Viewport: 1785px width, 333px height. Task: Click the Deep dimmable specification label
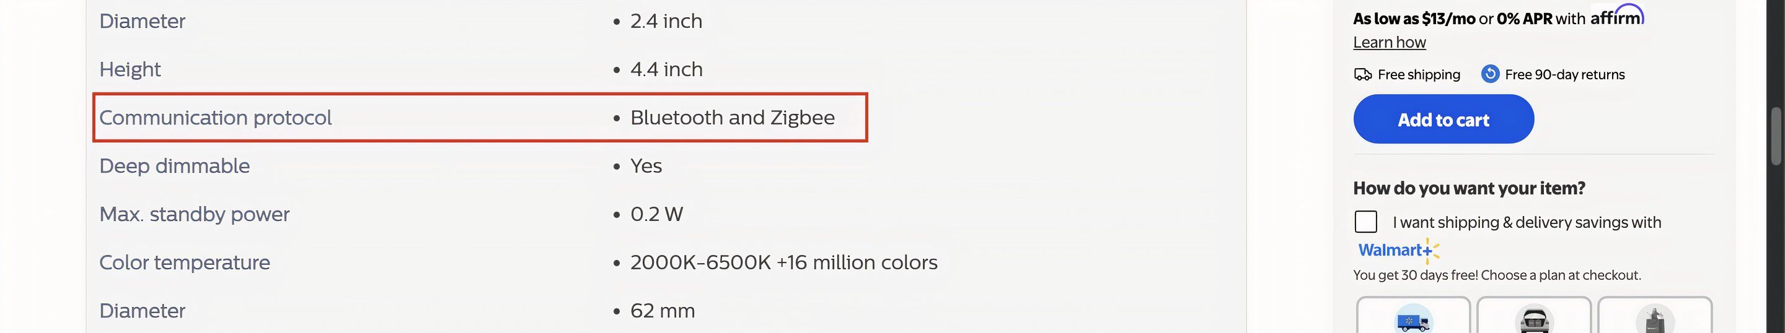175,166
